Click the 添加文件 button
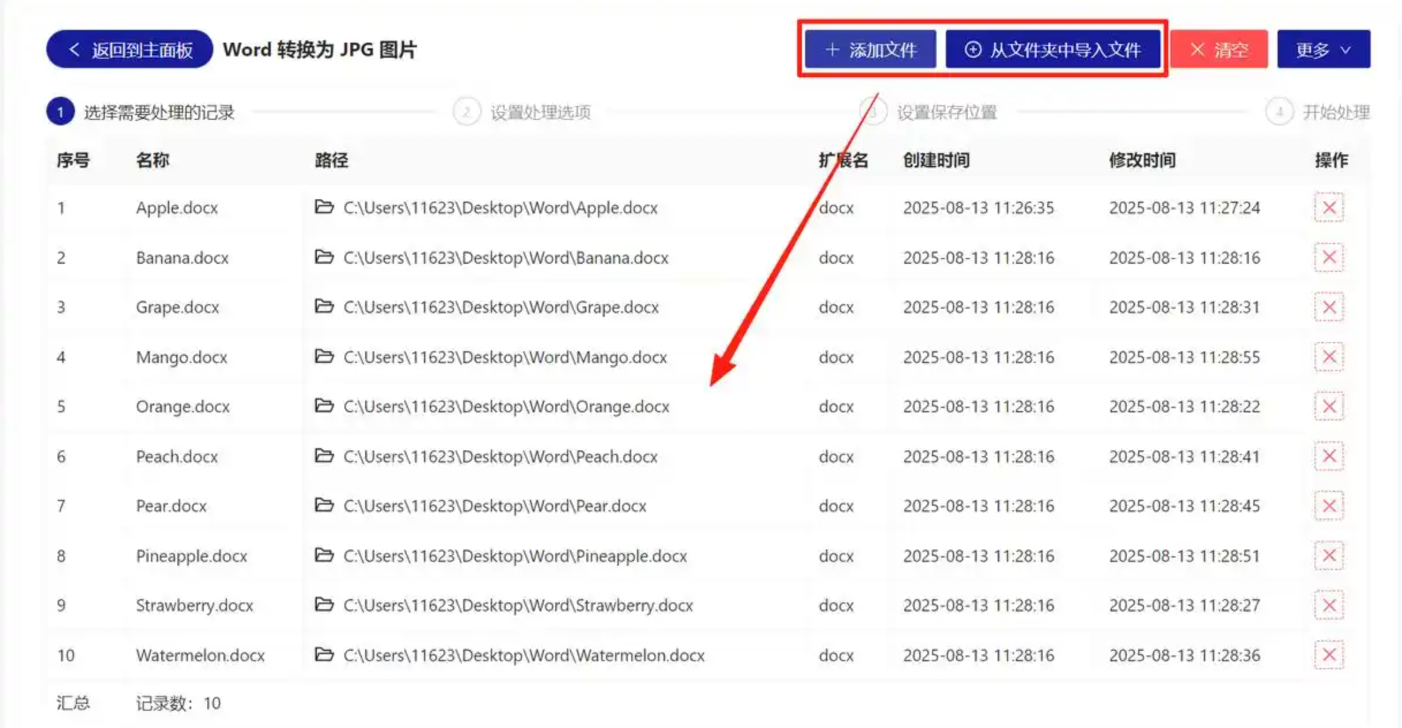 (x=870, y=50)
